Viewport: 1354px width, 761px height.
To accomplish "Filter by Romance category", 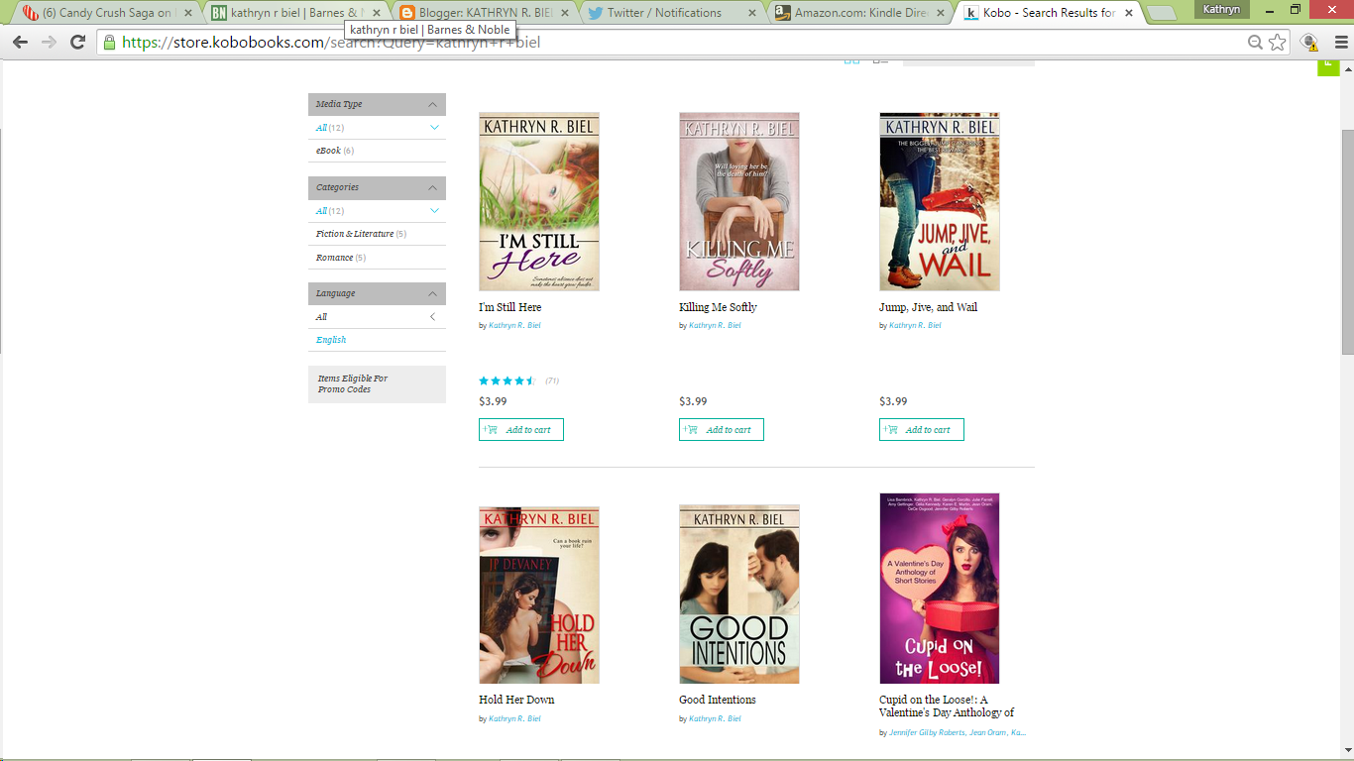I will click(340, 258).
